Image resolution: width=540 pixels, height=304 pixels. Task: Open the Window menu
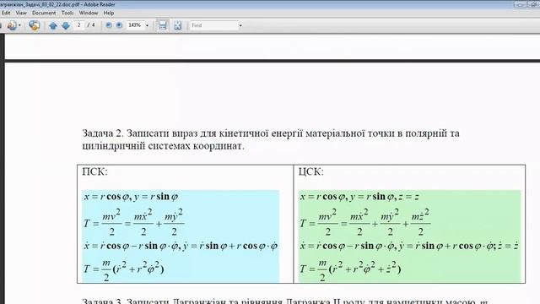(89, 13)
